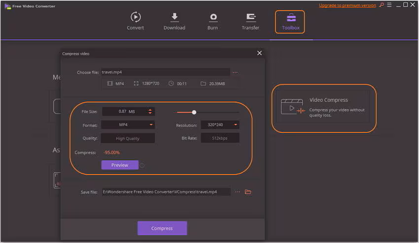Maximize the Free Video Converter window
The height and width of the screenshot is (243, 419).
tap(405, 5)
